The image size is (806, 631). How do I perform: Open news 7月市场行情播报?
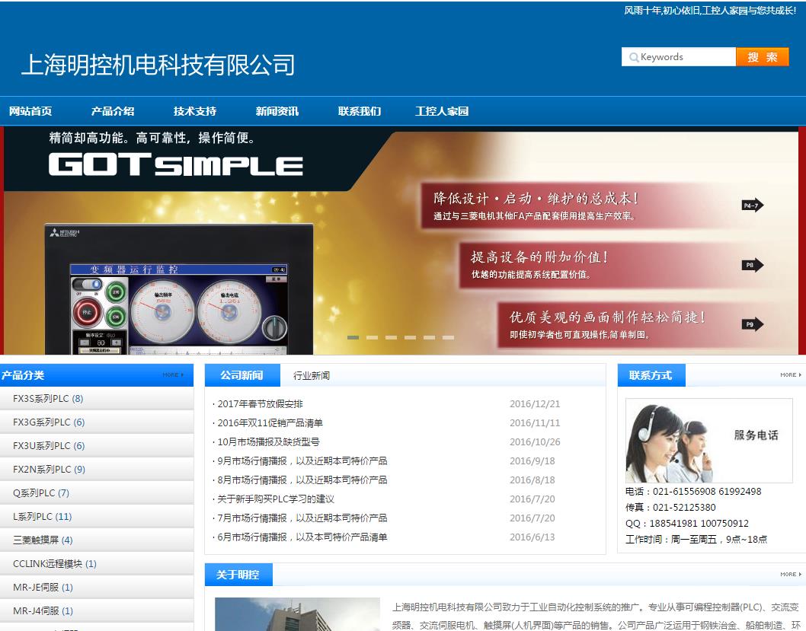pyautogui.click(x=302, y=518)
